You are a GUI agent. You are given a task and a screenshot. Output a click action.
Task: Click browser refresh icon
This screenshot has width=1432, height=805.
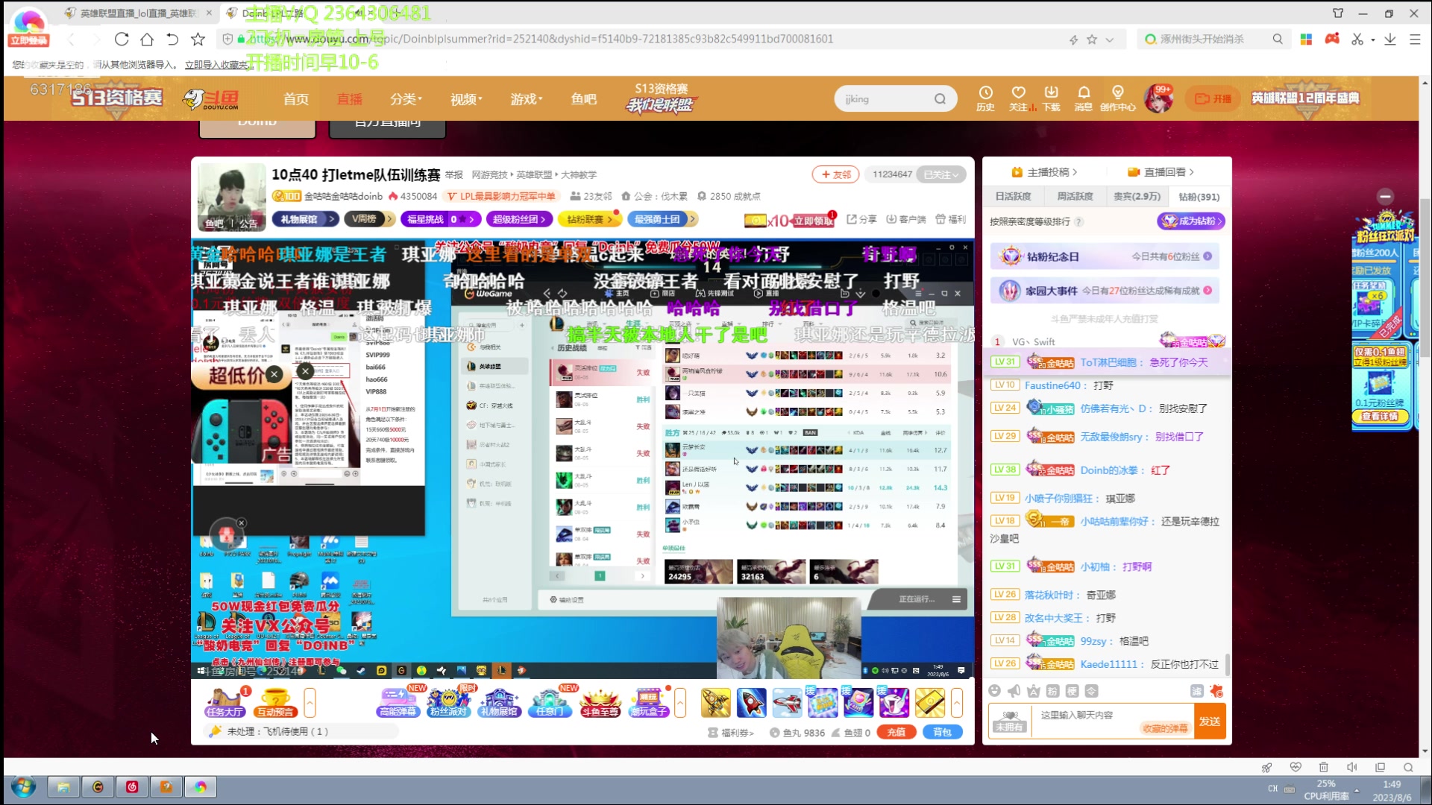(x=122, y=39)
